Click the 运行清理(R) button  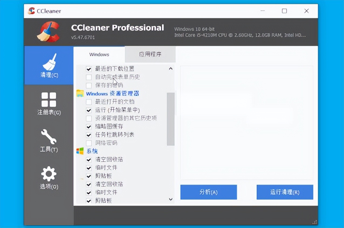coord(285,192)
